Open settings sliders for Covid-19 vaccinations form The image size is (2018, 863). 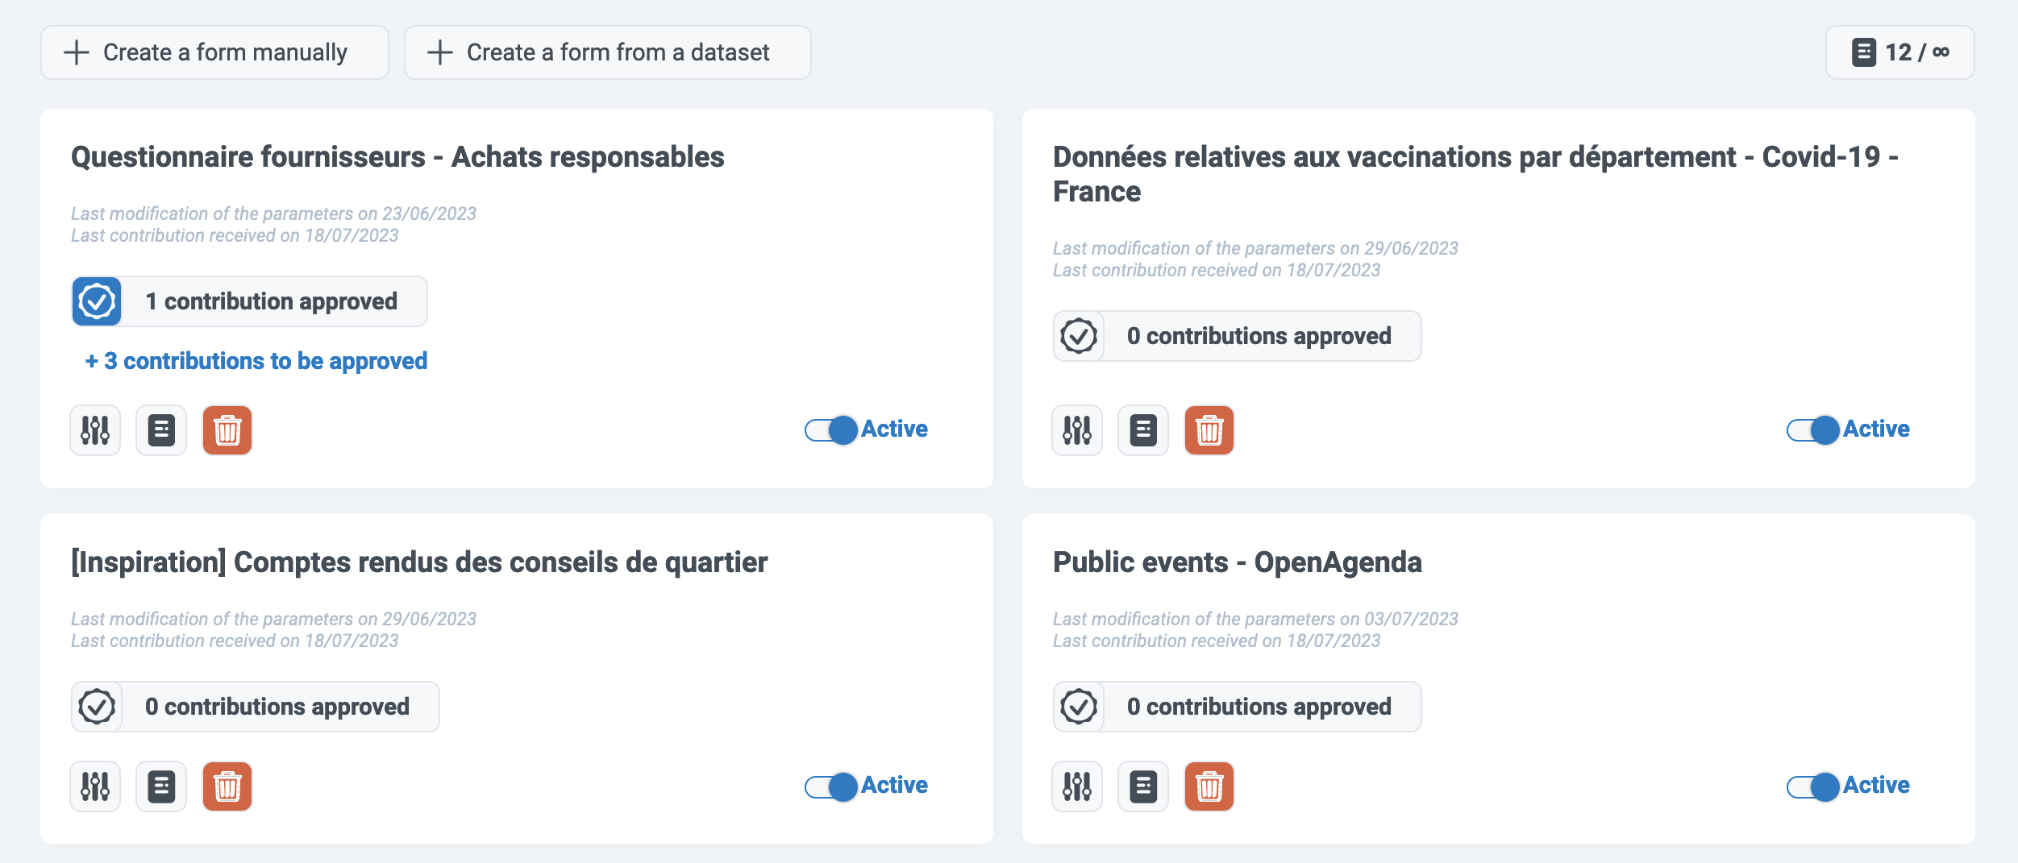click(x=1077, y=430)
